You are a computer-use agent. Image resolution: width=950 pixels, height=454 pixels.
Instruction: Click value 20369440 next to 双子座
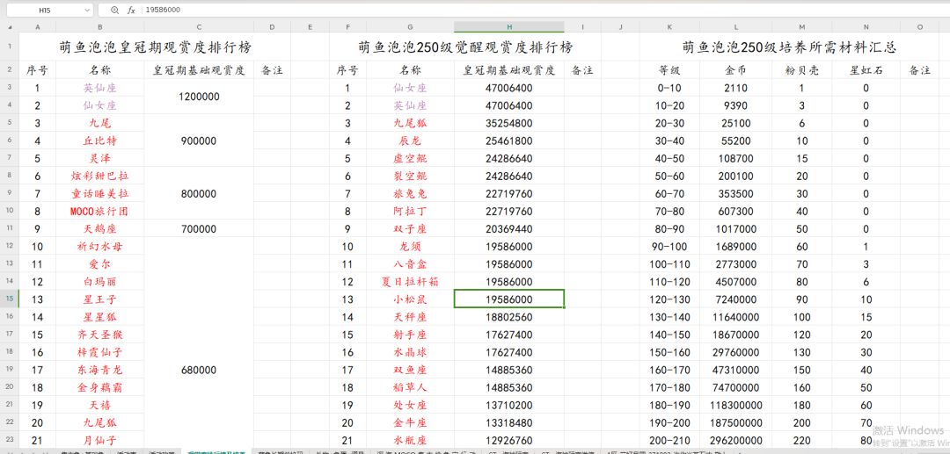509,229
